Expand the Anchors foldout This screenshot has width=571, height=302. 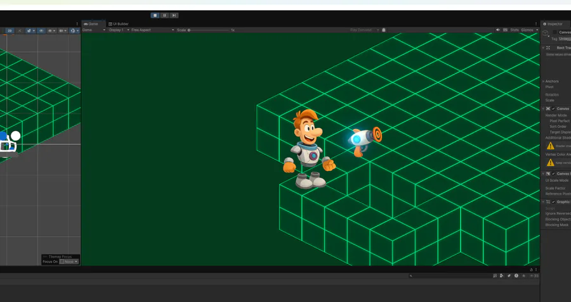click(x=543, y=82)
